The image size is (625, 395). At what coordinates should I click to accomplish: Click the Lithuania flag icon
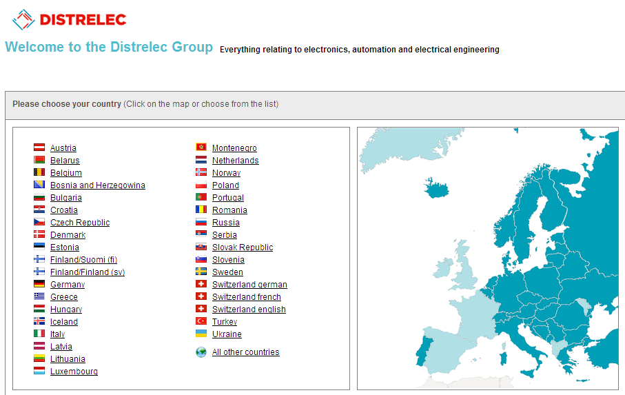point(39,358)
